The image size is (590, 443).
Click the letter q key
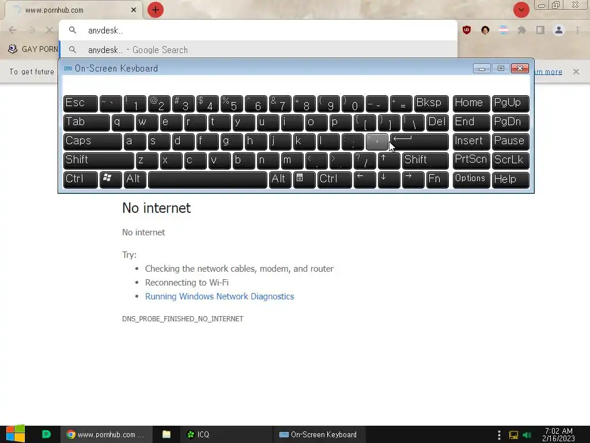click(x=123, y=123)
